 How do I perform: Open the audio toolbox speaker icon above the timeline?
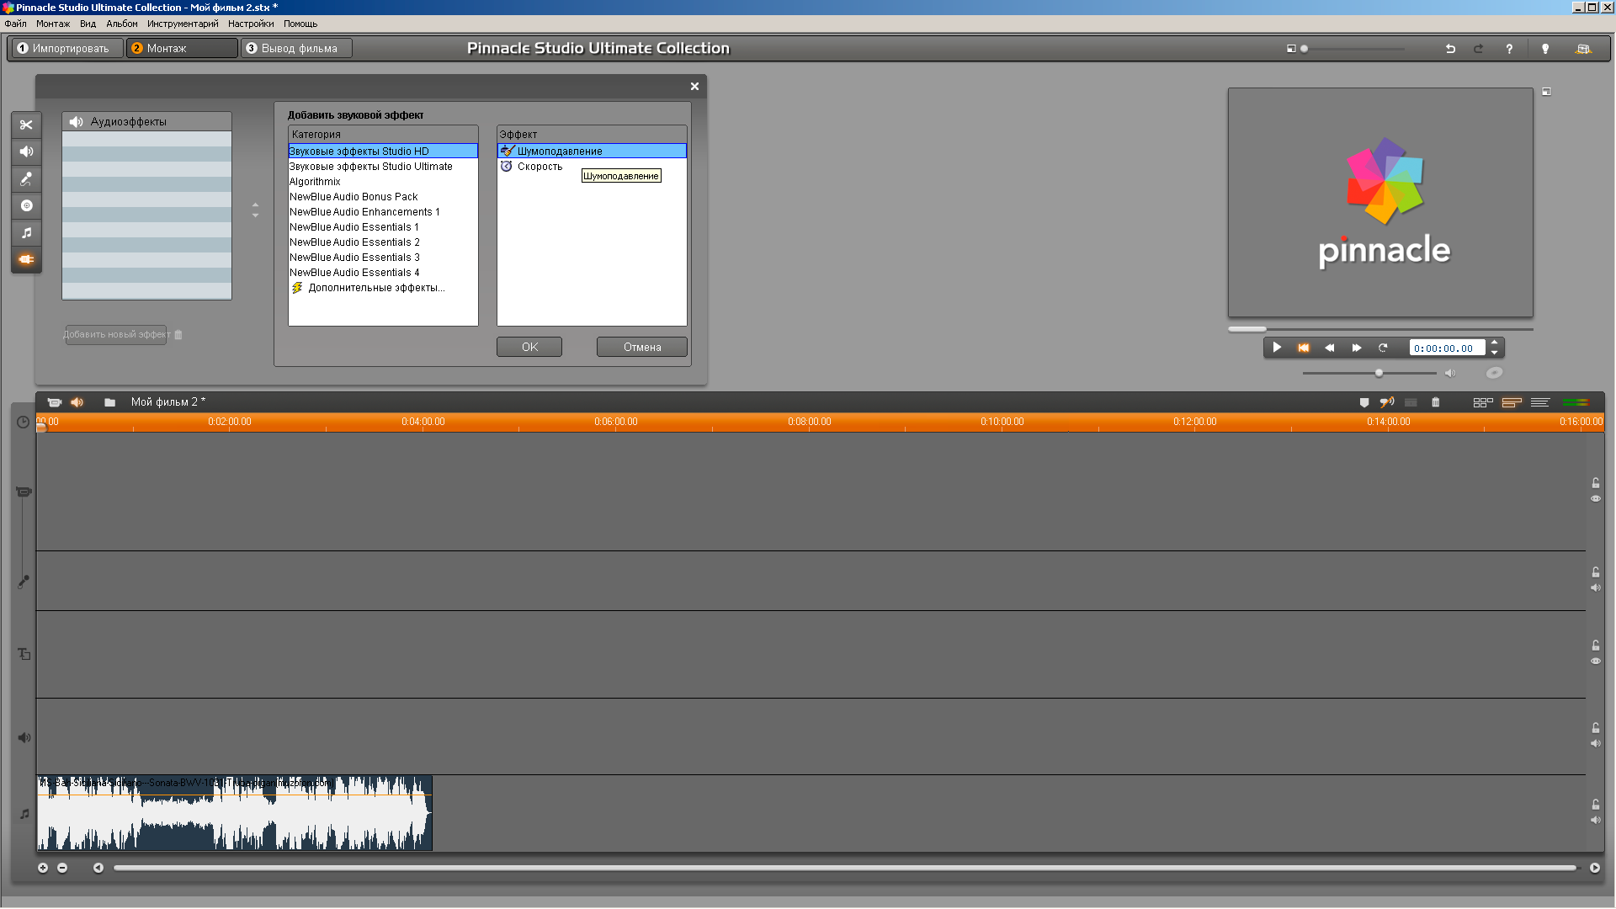(77, 402)
